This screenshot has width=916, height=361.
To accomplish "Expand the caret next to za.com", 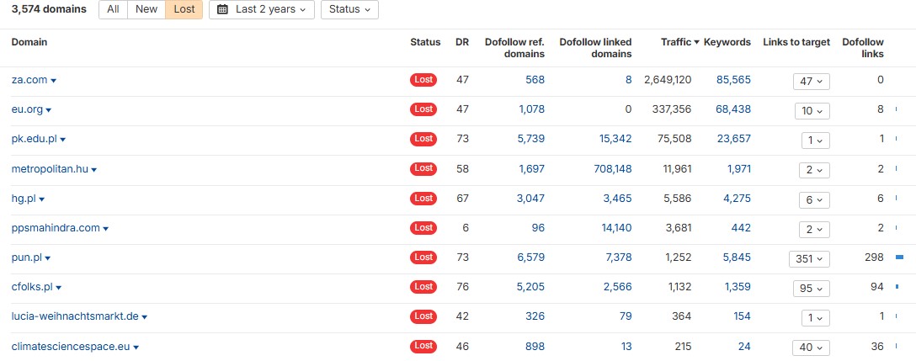I will click(54, 81).
